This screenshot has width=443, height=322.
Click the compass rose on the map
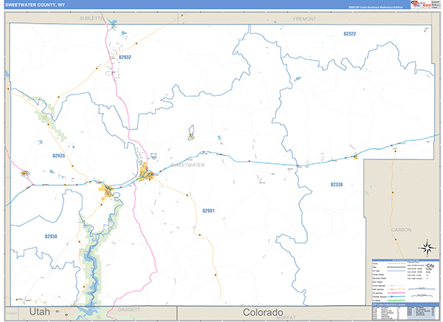tap(427, 248)
